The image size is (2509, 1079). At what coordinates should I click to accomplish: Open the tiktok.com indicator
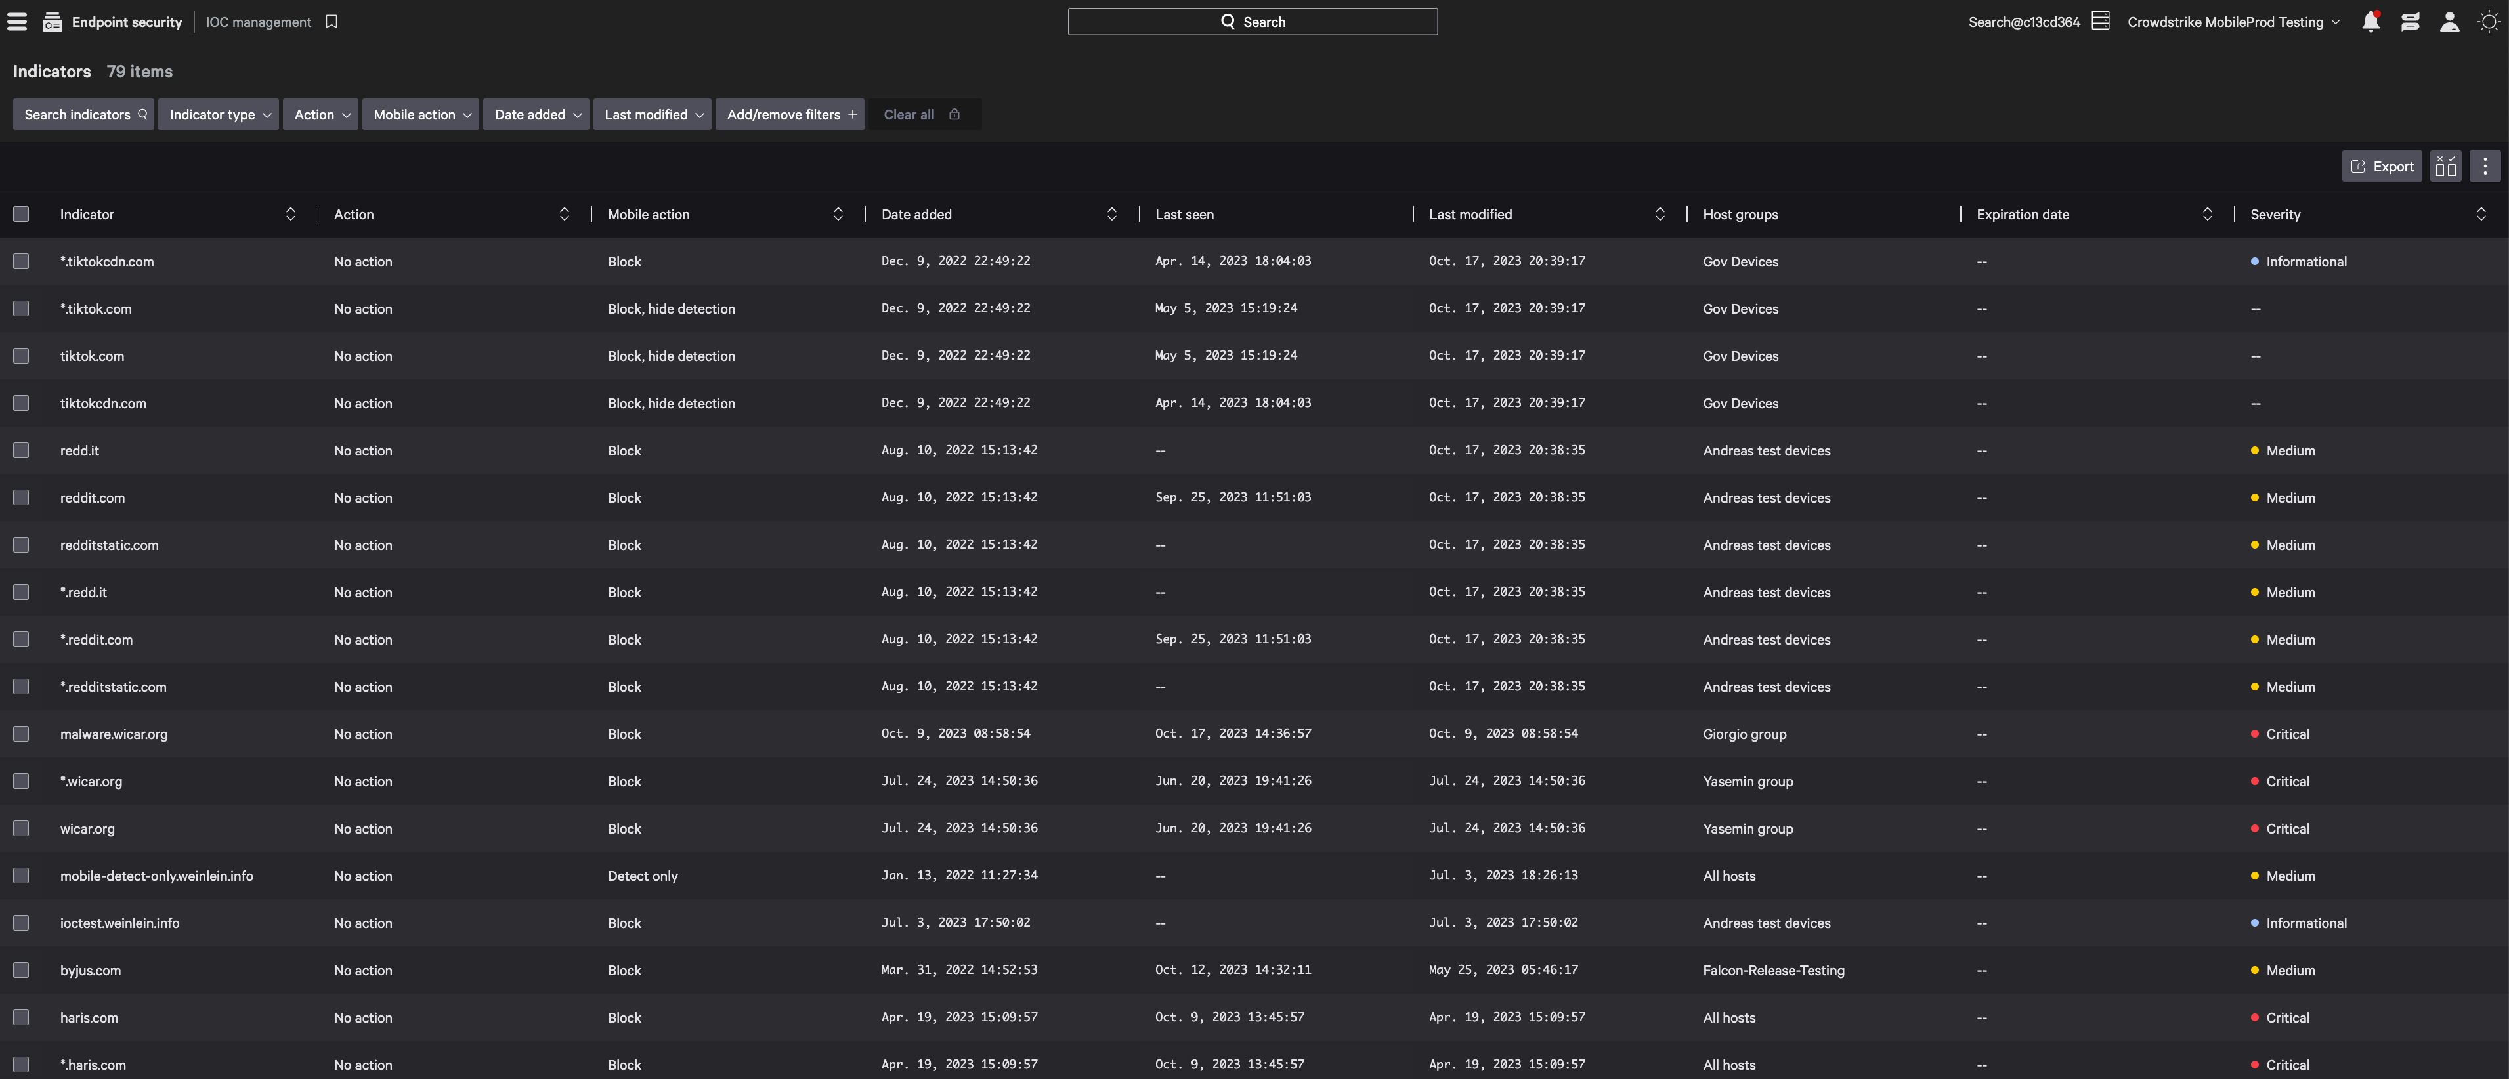click(93, 356)
